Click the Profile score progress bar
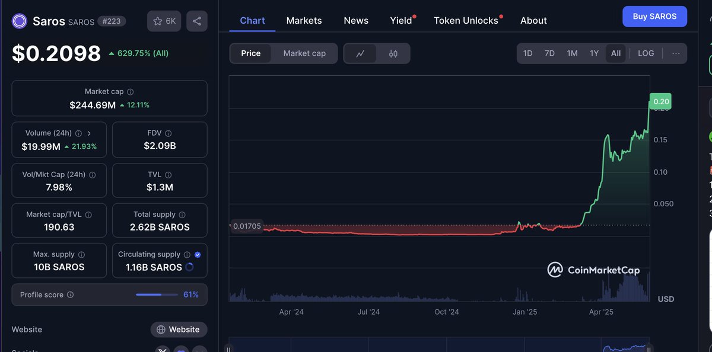The height and width of the screenshot is (352, 712). coord(156,295)
